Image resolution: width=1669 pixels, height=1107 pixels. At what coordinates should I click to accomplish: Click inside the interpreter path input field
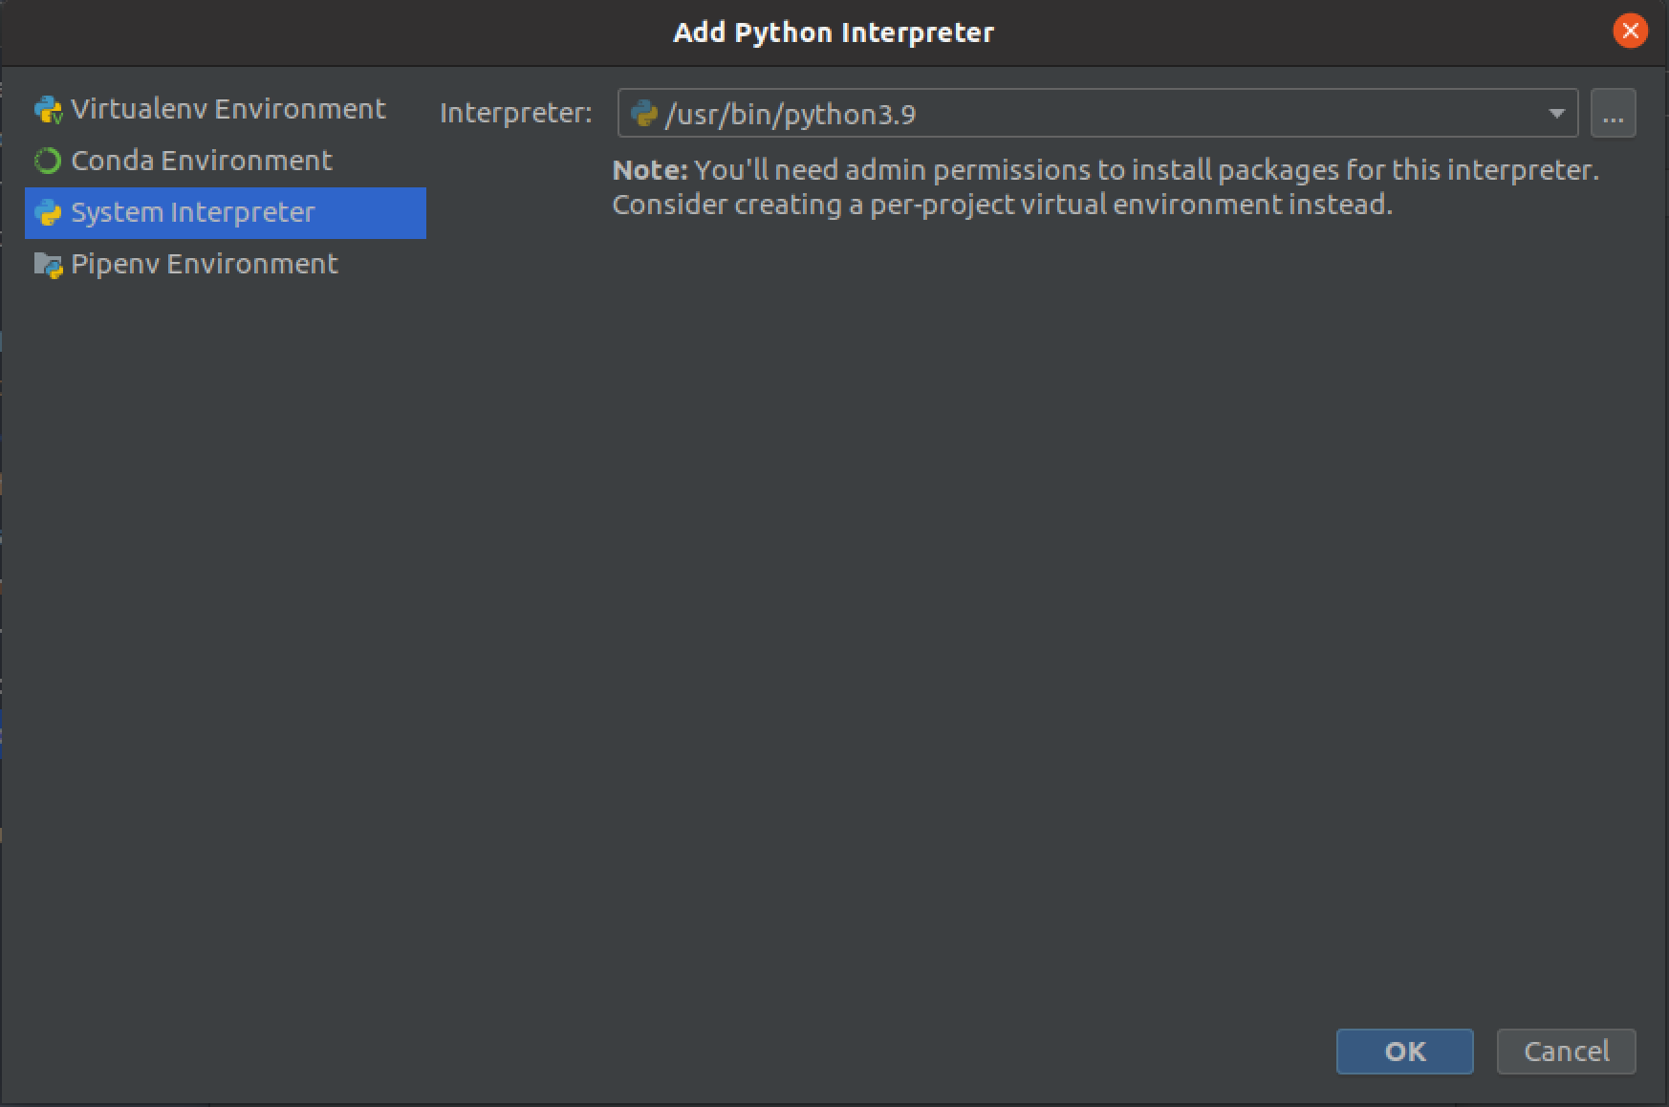tap(1051, 113)
